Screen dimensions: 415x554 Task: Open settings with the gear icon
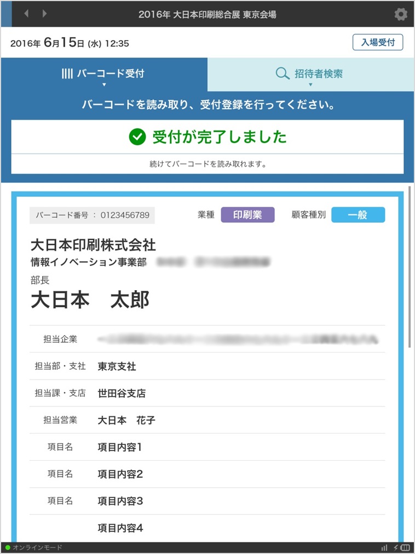(401, 14)
